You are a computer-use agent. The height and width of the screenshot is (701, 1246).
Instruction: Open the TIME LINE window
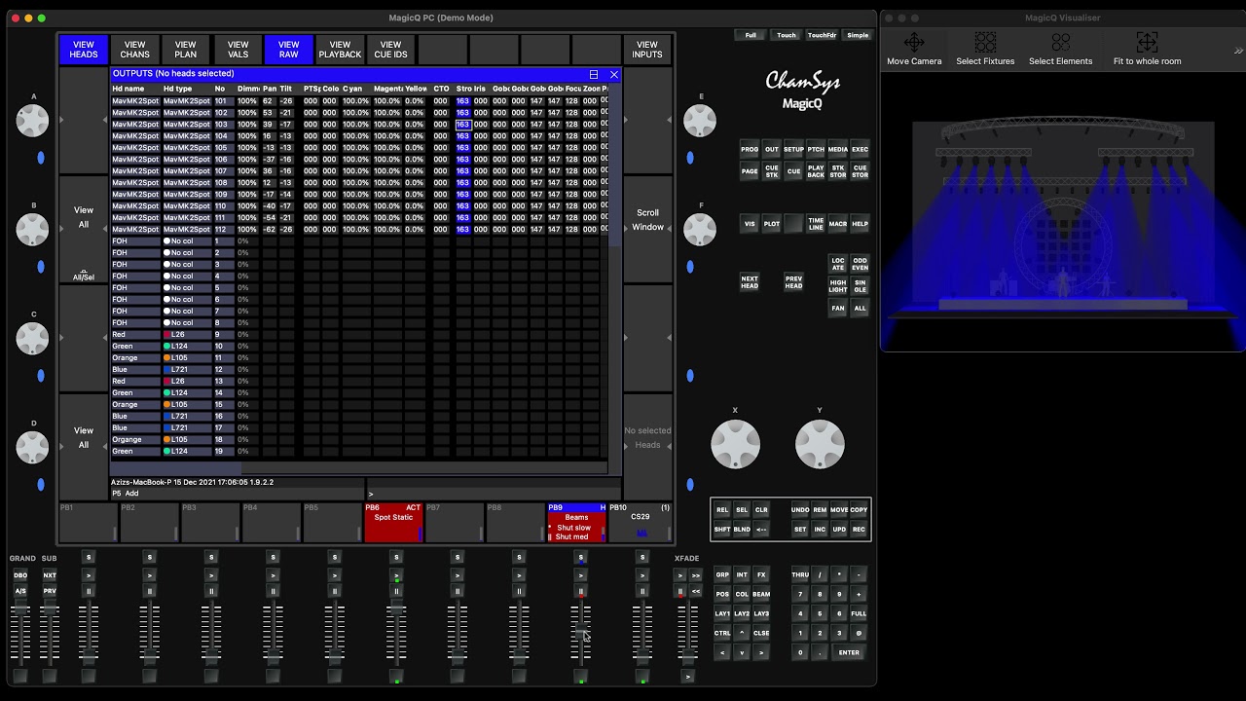pos(816,224)
